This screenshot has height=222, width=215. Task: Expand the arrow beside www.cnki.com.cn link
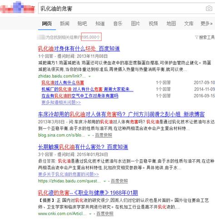tap(90, 214)
